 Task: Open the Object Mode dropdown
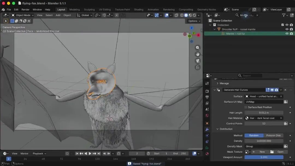tap(22, 15)
